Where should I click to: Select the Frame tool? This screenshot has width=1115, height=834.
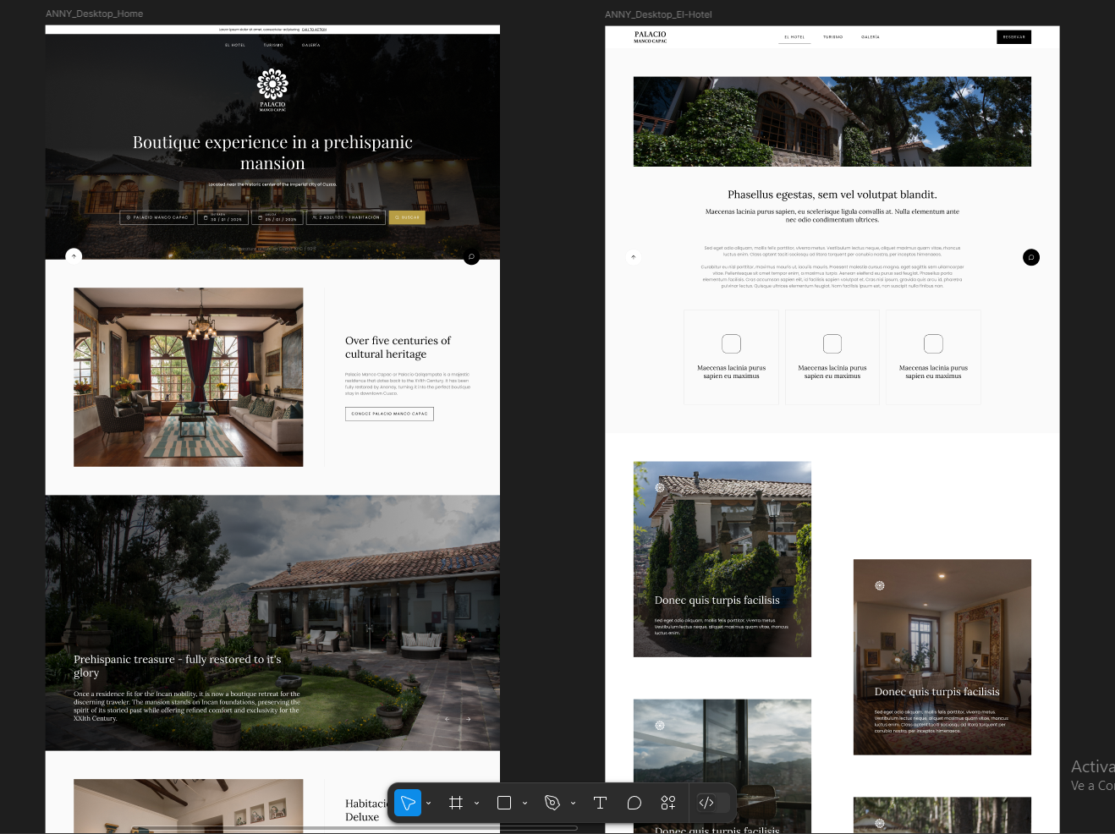click(456, 803)
